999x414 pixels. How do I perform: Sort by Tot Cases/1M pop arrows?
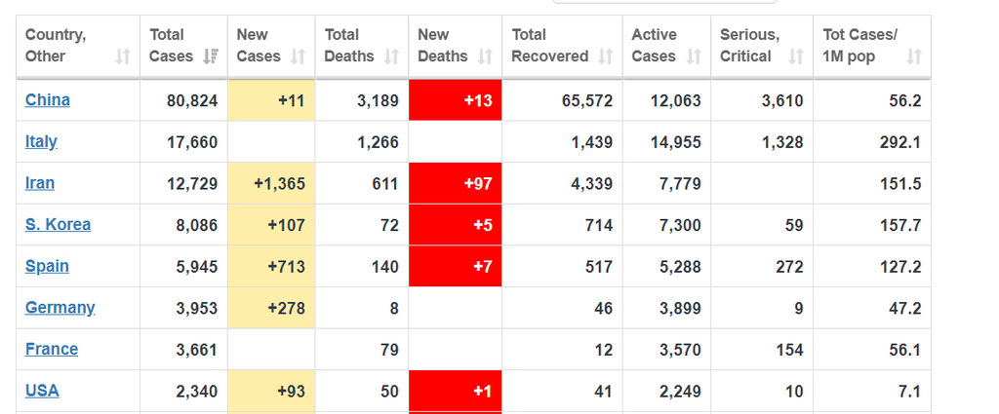[913, 56]
